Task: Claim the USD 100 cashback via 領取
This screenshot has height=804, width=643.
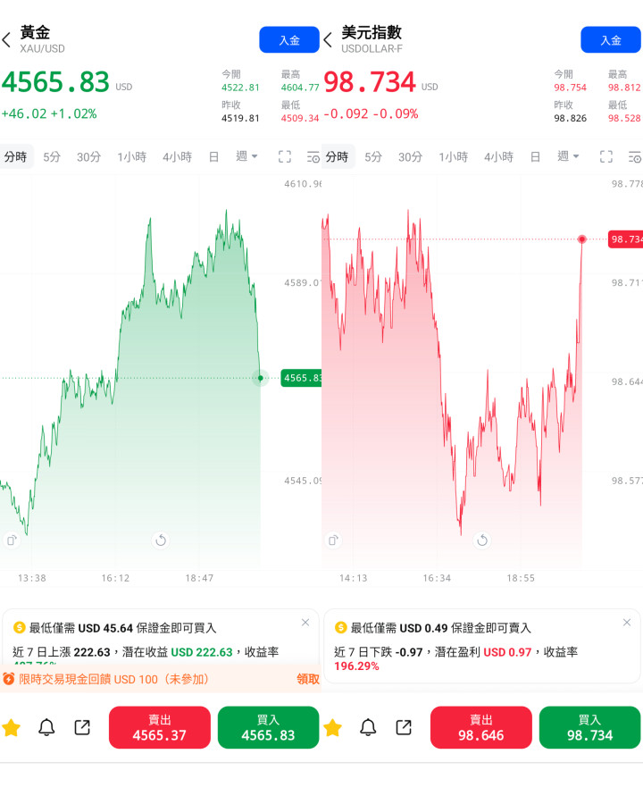Action: pyautogui.click(x=307, y=680)
